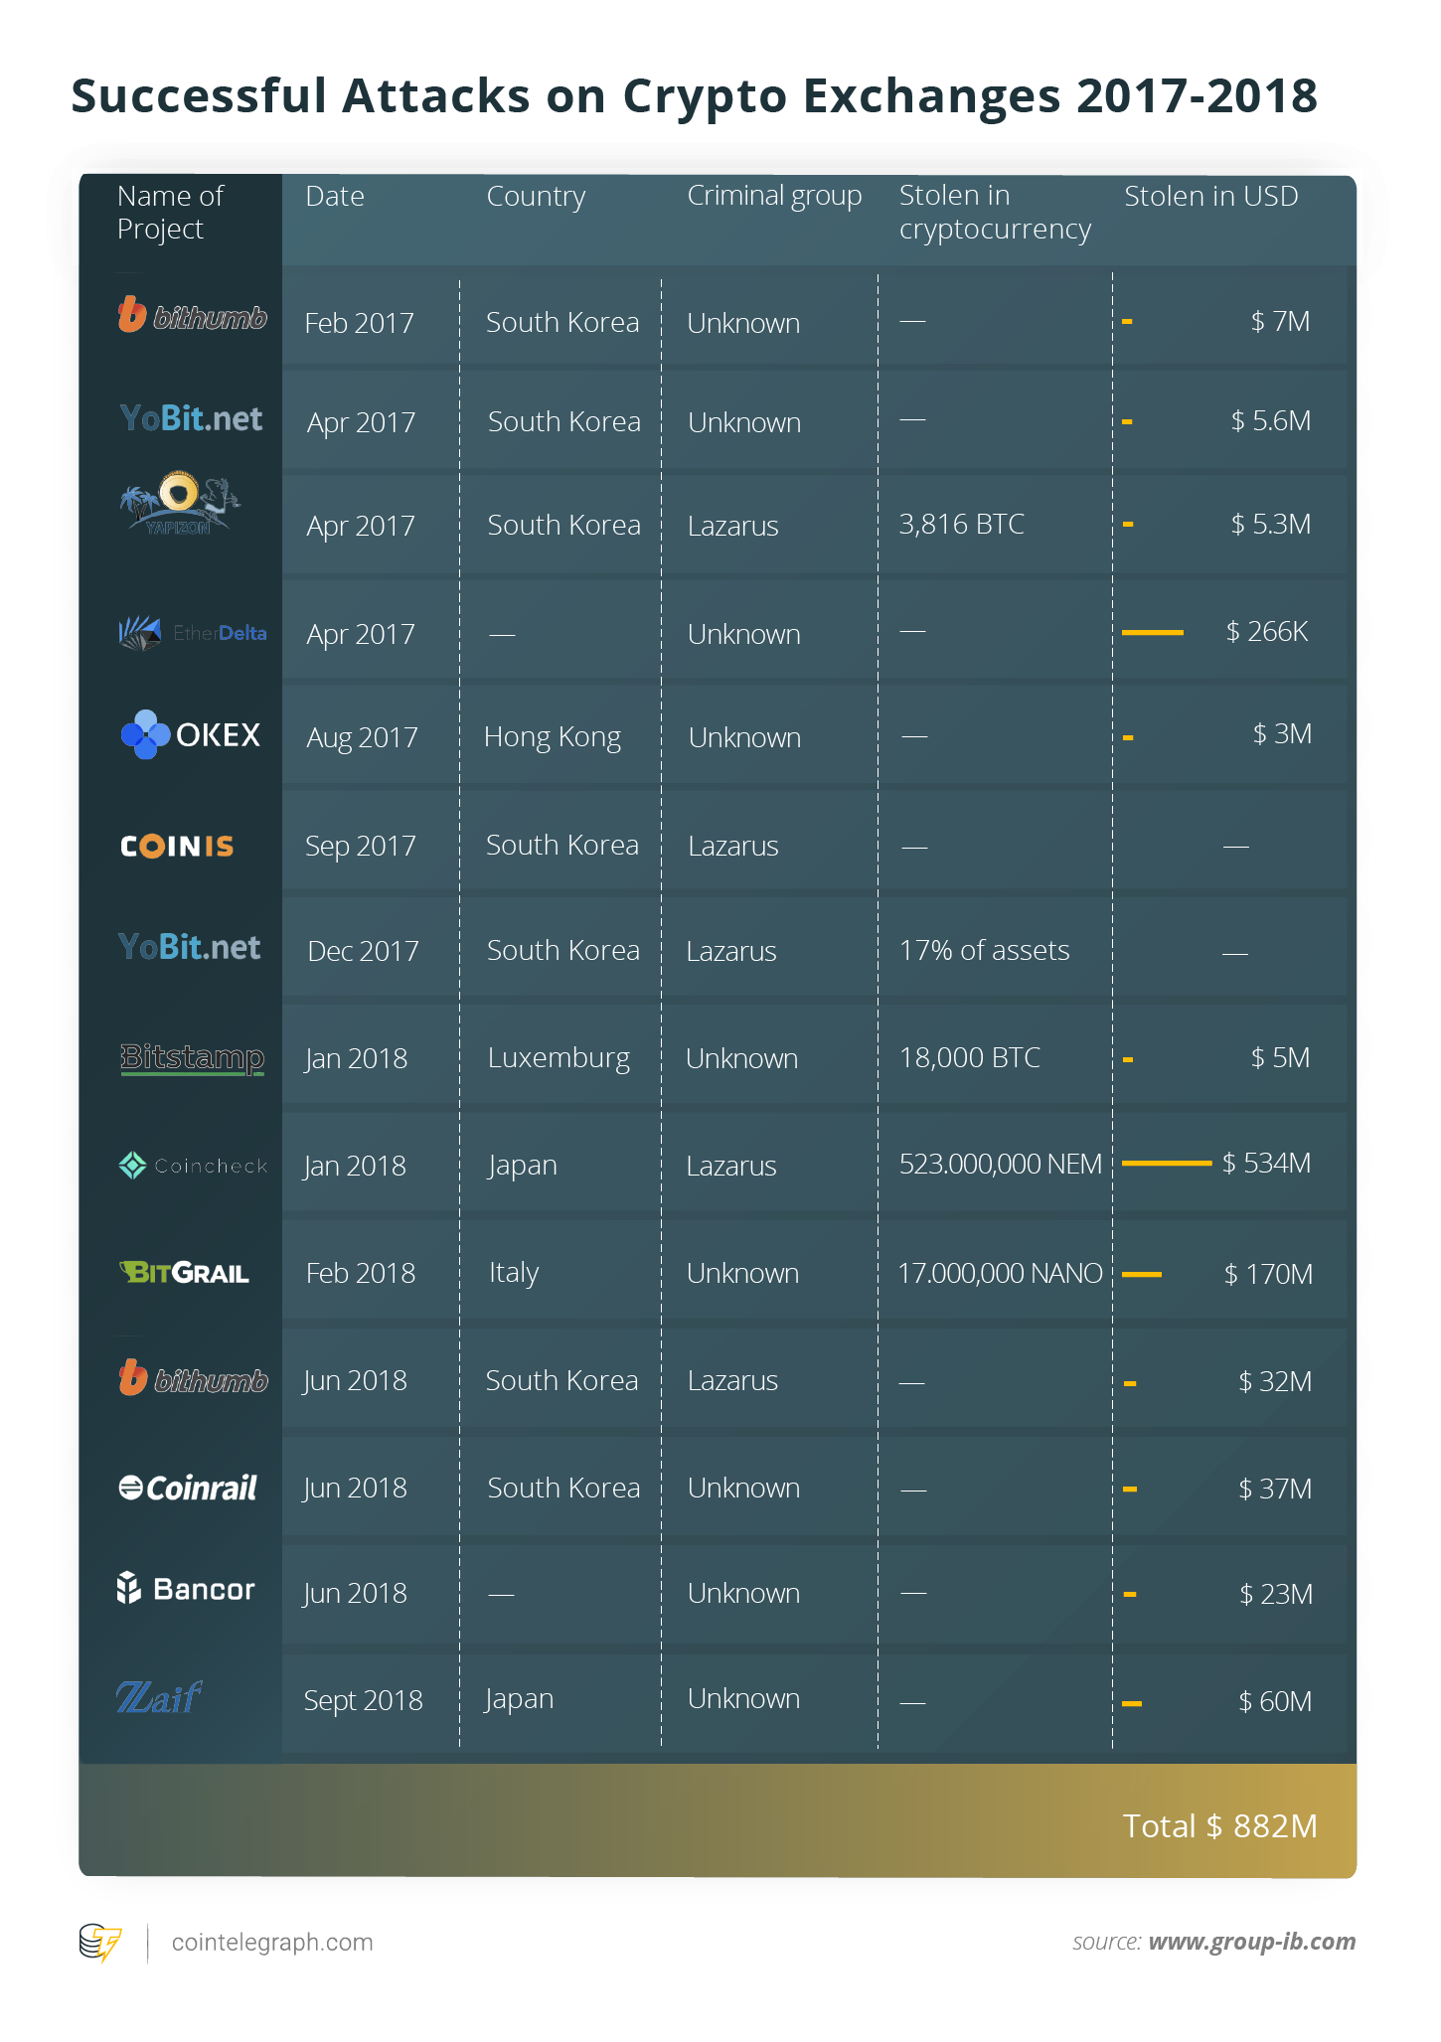Click the Bithumb logo in the Feb 2017 row
This screenshot has height=2042, width=1441.
(192, 315)
